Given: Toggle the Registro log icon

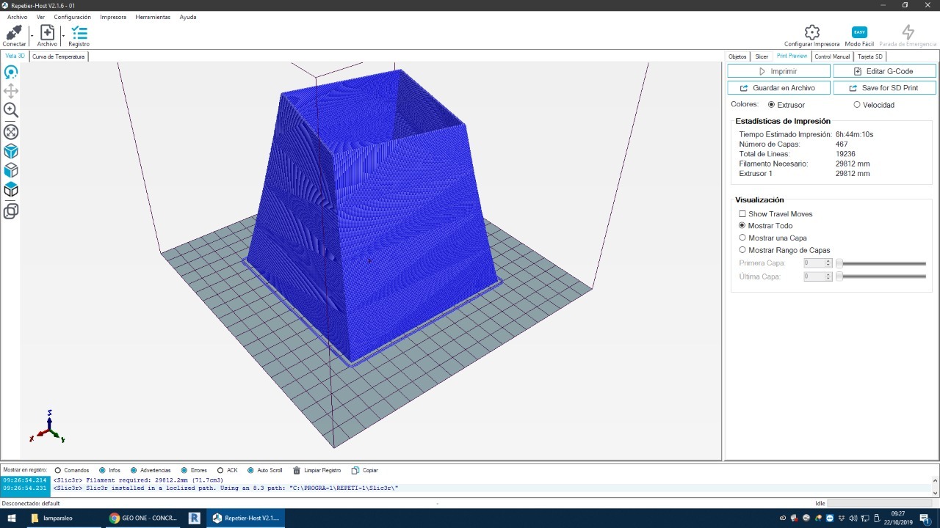Looking at the screenshot, I should 79,32.
